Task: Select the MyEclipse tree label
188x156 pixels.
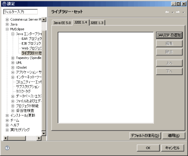Action: coord(17,29)
